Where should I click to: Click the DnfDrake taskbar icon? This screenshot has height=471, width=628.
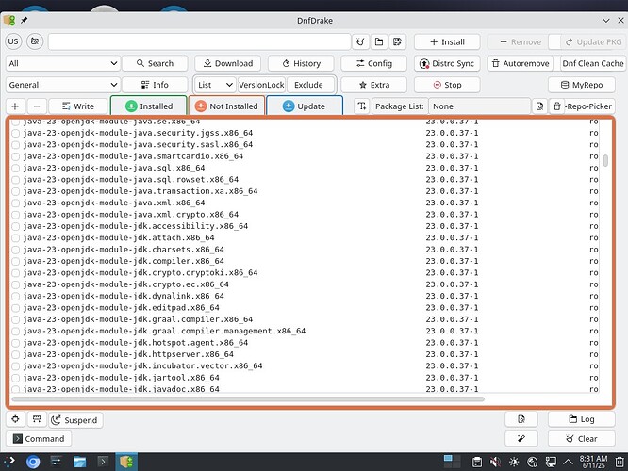click(x=126, y=463)
